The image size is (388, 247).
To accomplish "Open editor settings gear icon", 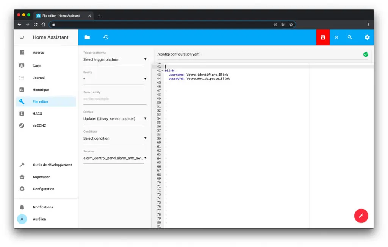I will point(367,37).
